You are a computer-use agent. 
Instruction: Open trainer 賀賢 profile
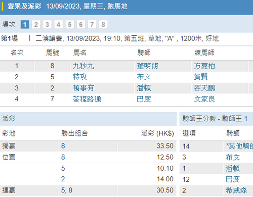pyautogui.click(x=201, y=77)
